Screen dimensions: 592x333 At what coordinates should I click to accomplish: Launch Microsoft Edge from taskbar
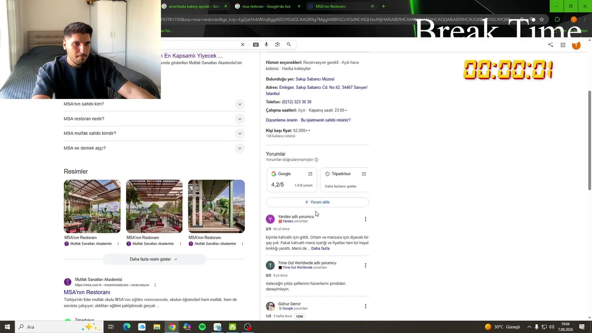point(127,327)
